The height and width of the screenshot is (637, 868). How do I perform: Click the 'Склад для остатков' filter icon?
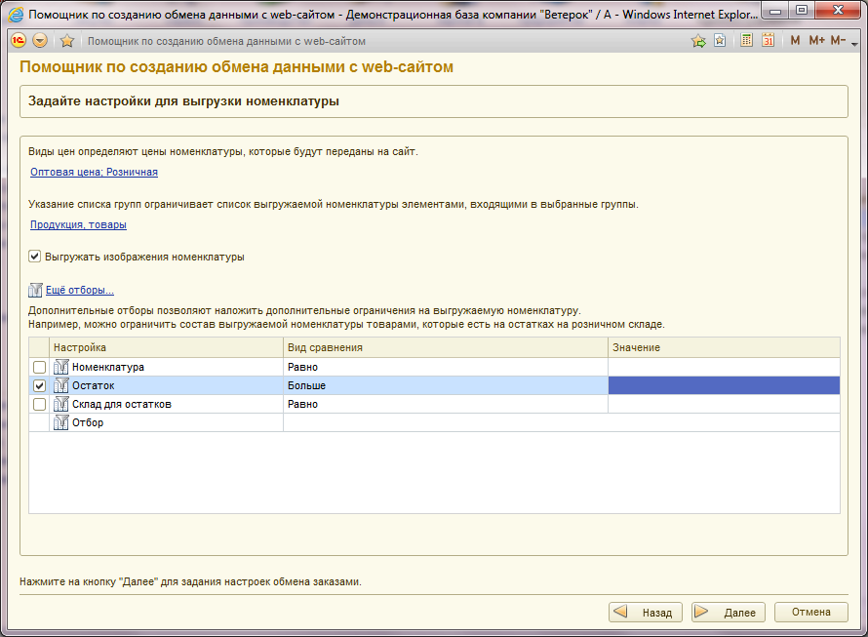60,405
